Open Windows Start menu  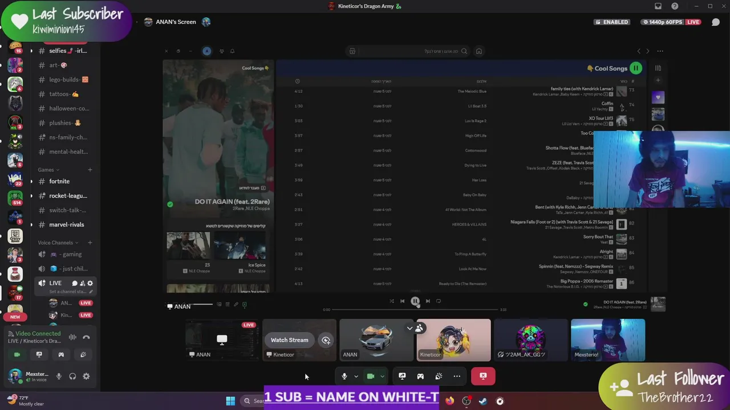pyautogui.click(x=230, y=401)
